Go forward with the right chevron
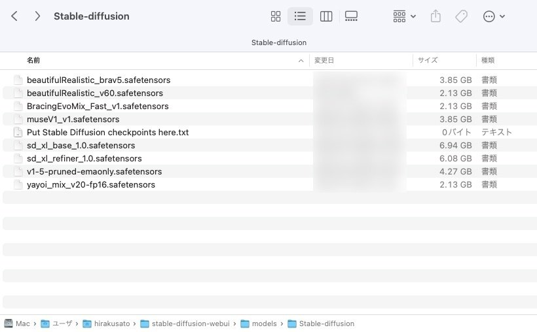 tap(37, 16)
